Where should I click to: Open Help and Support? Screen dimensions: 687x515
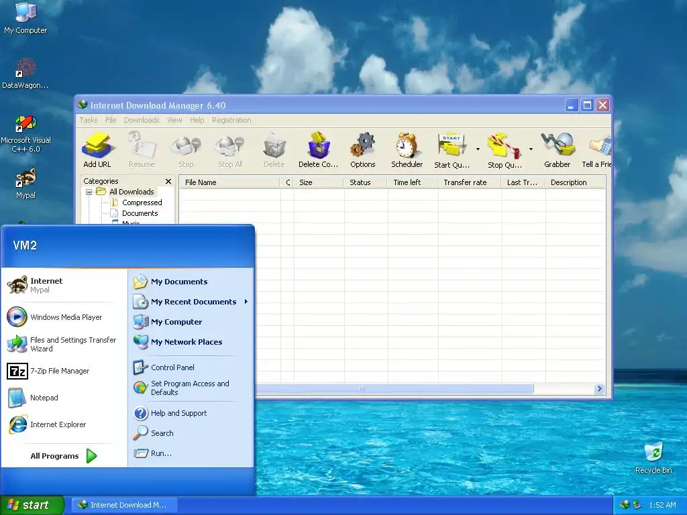click(x=191, y=413)
